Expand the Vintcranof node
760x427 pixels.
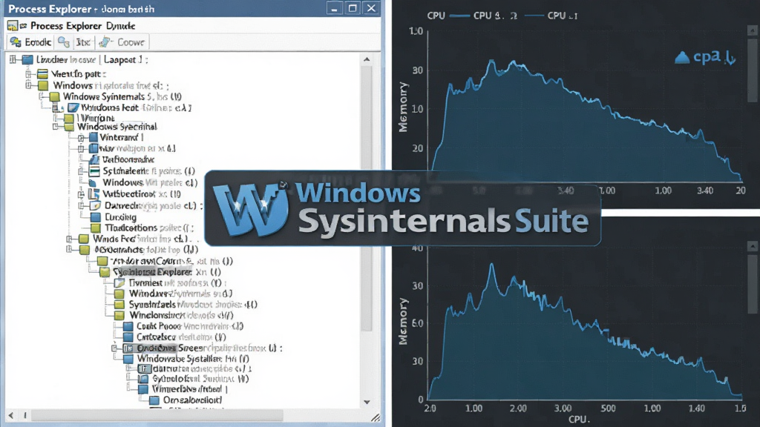[81, 137]
